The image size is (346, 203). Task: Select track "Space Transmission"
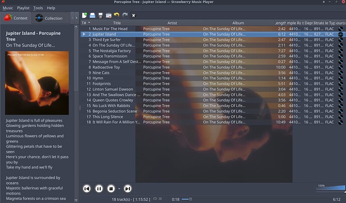click(110, 56)
